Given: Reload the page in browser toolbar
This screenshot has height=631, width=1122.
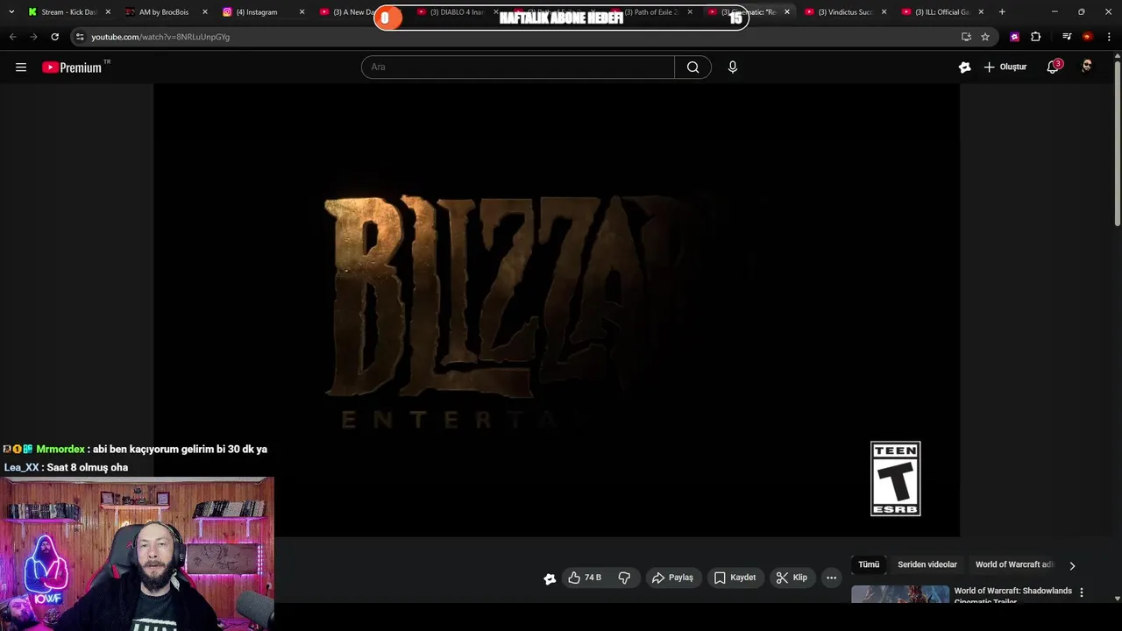Looking at the screenshot, I should [x=54, y=37].
